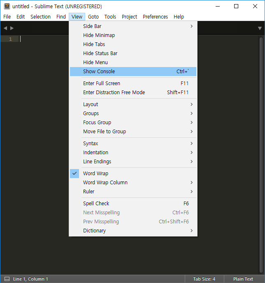Expand the Focus Group submenu

[x=133, y=122]
